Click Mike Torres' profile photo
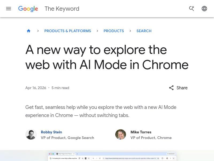This screenshot has height=161, width=214. (121, 134)
